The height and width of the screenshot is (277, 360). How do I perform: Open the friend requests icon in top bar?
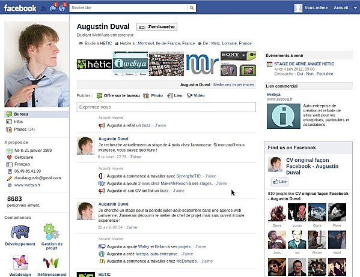(43, 8)
